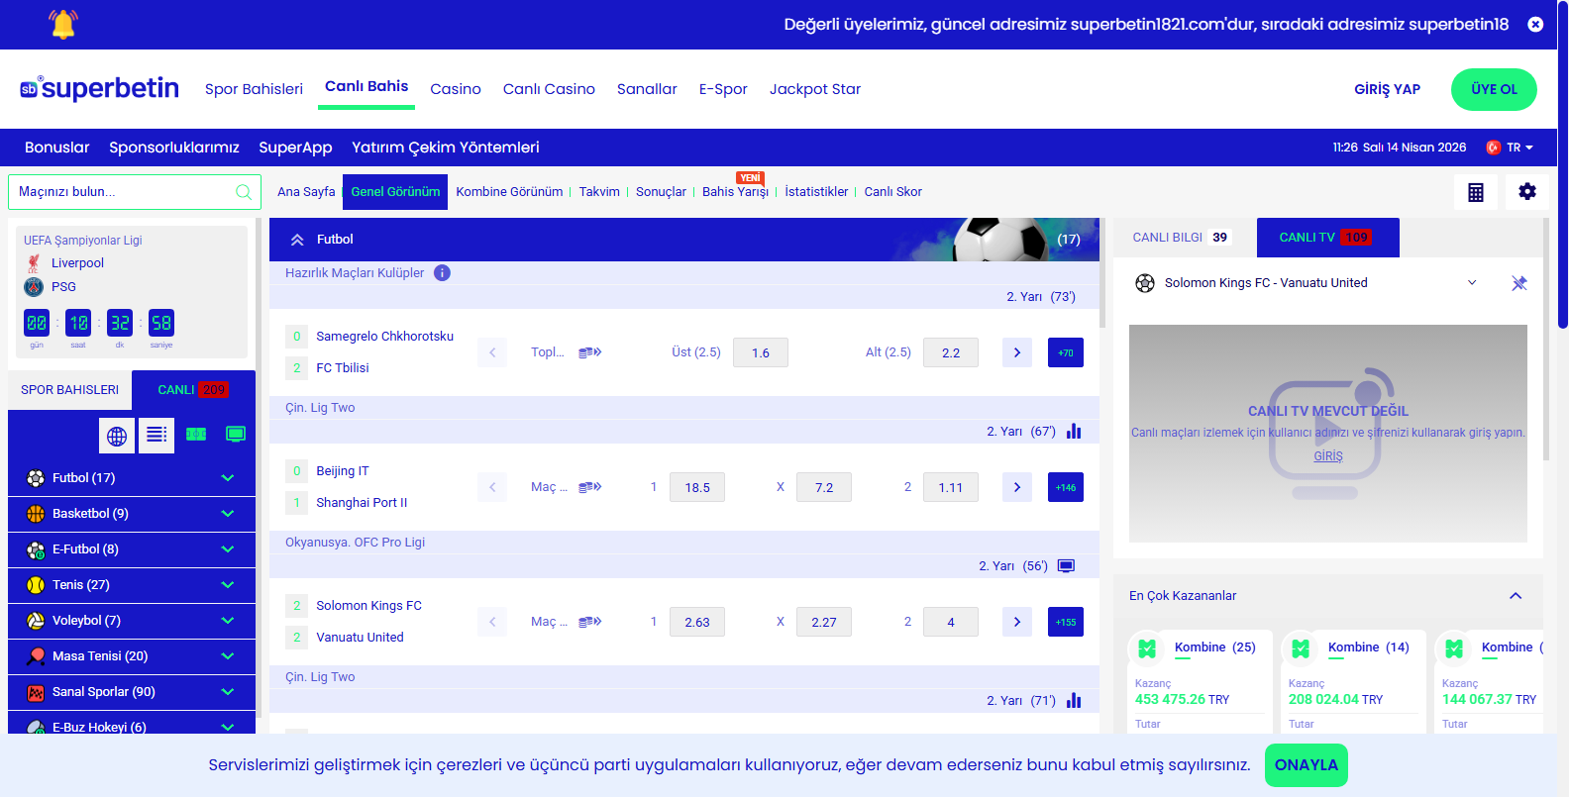
Task: Click the football icon in live TV selector
Action: (x=1145, y=283)
